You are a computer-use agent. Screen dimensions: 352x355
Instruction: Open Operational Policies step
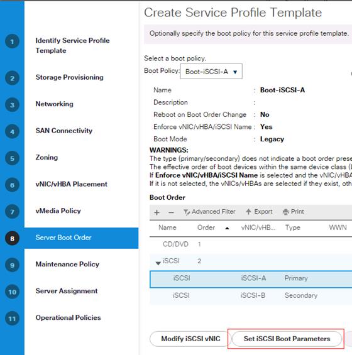pyautogui.click(x=68, y=318)
